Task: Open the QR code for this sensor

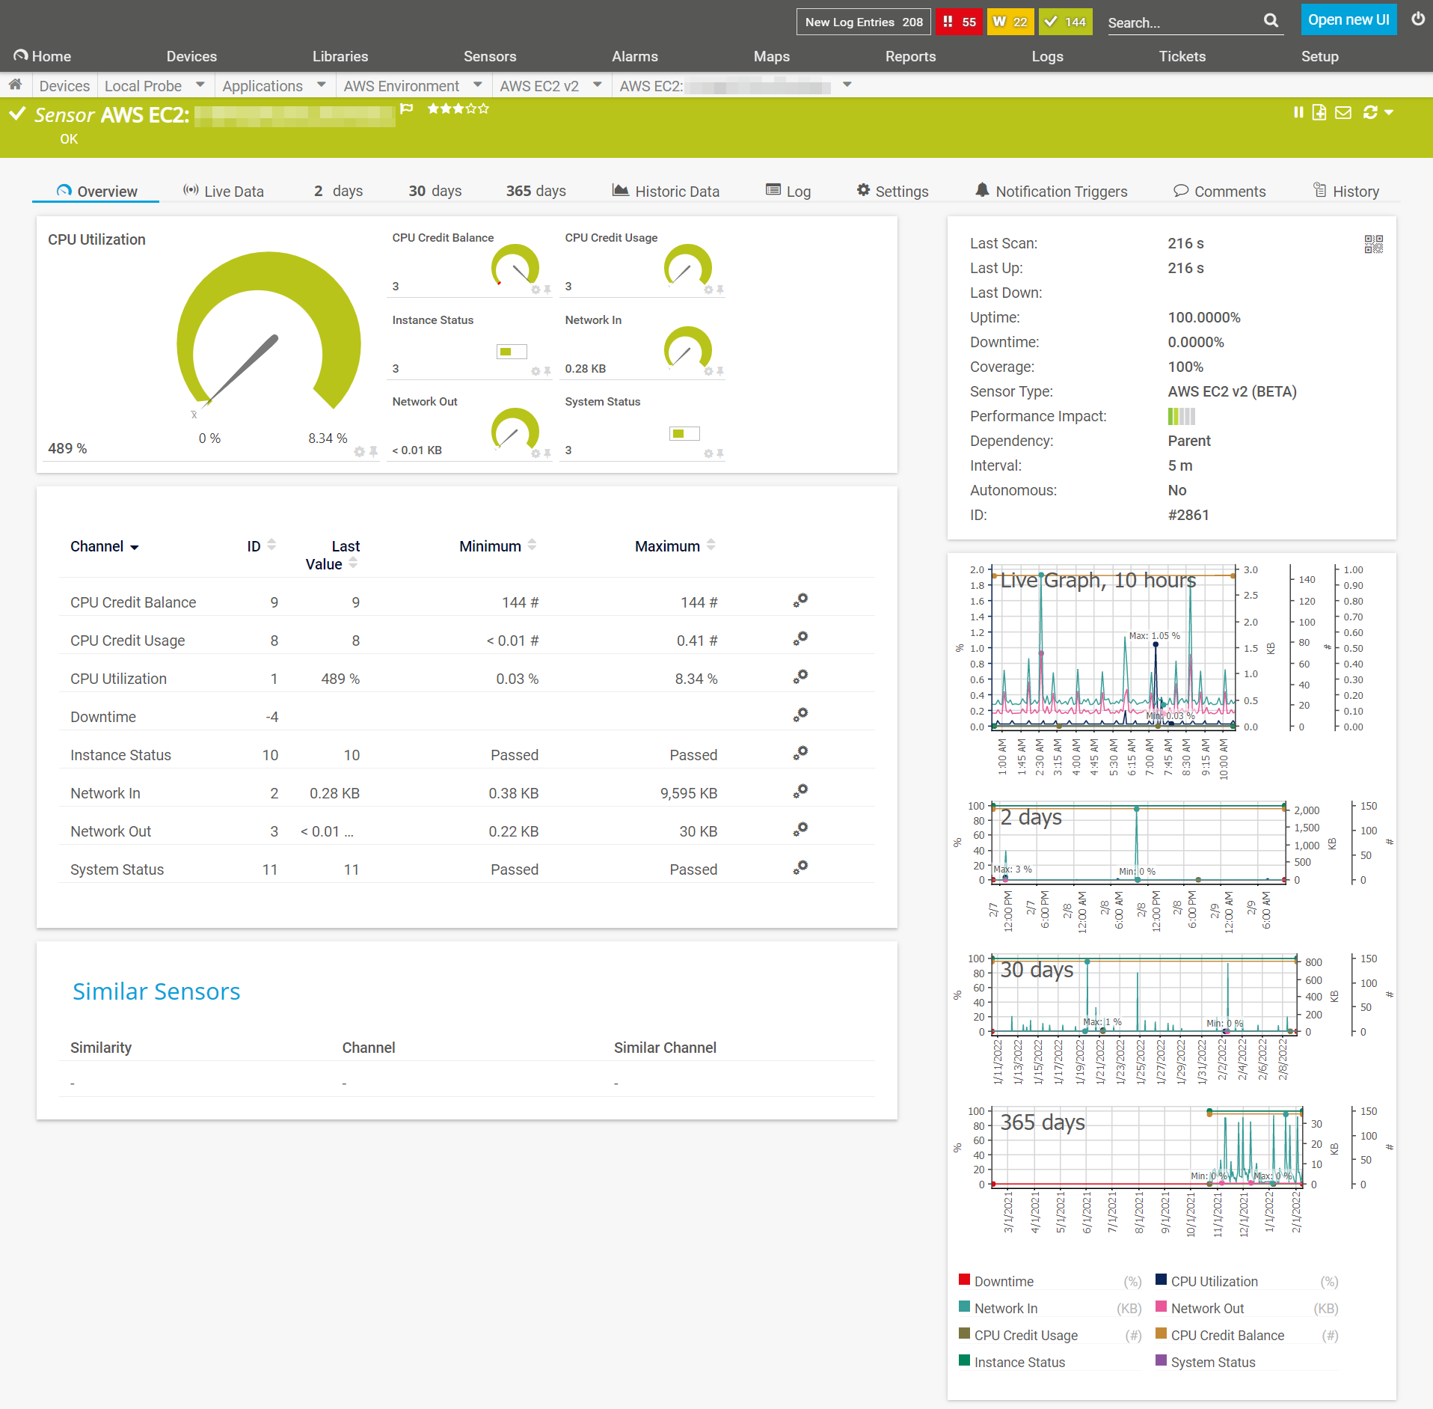Action: coord(1372,245)
